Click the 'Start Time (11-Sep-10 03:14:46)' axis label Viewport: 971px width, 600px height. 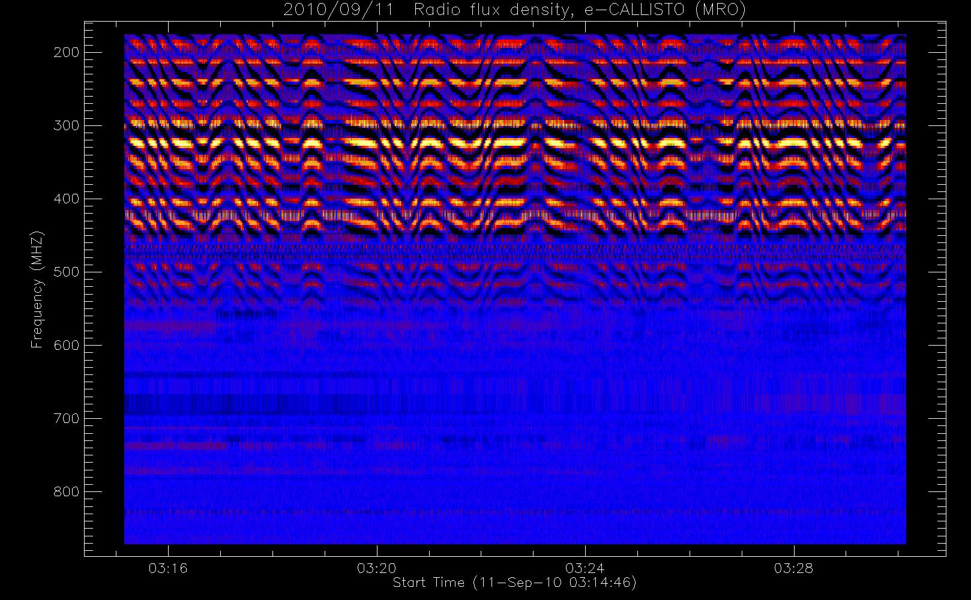pyautogui.click(x=514, y=583)
